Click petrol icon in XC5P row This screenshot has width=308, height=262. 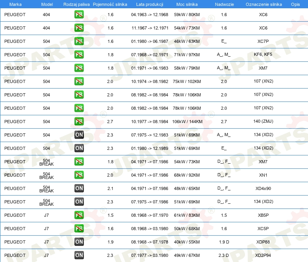point(79,229)
